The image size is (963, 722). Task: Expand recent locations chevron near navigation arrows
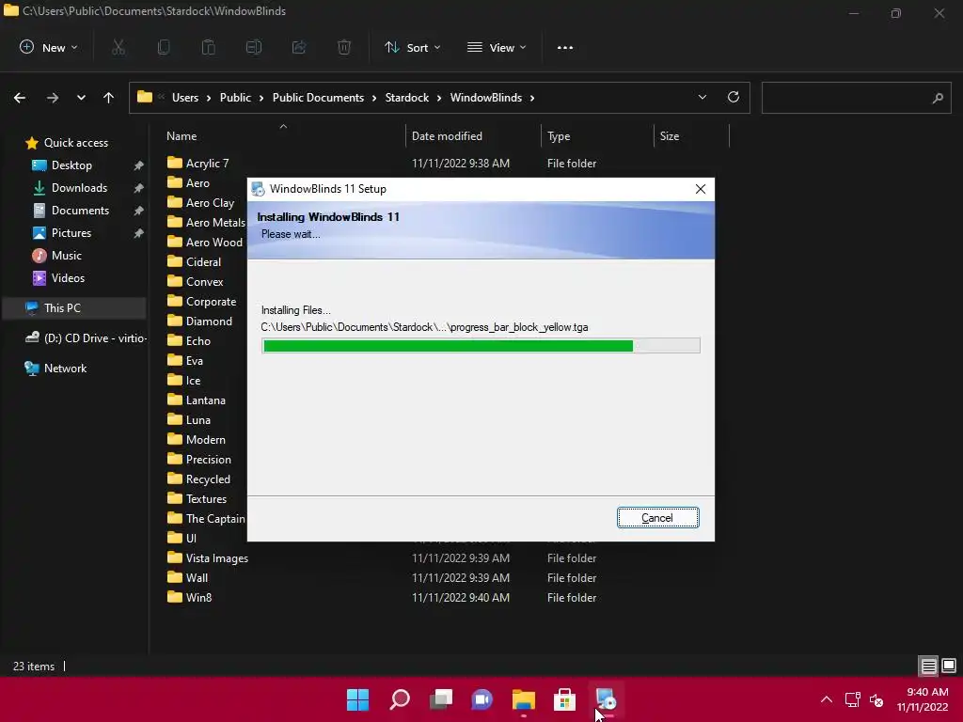click(x=81, y=98)
